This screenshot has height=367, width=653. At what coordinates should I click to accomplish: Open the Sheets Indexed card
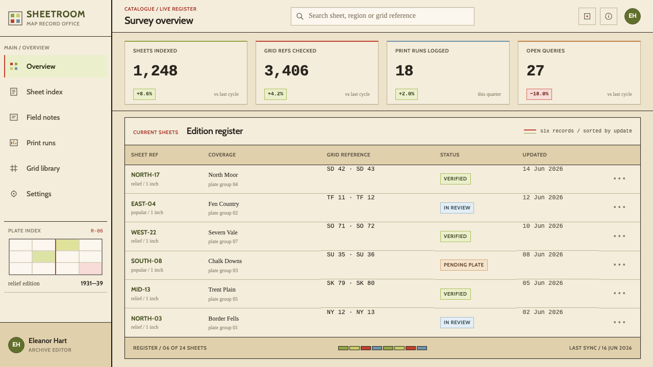(x=186, y=73)
